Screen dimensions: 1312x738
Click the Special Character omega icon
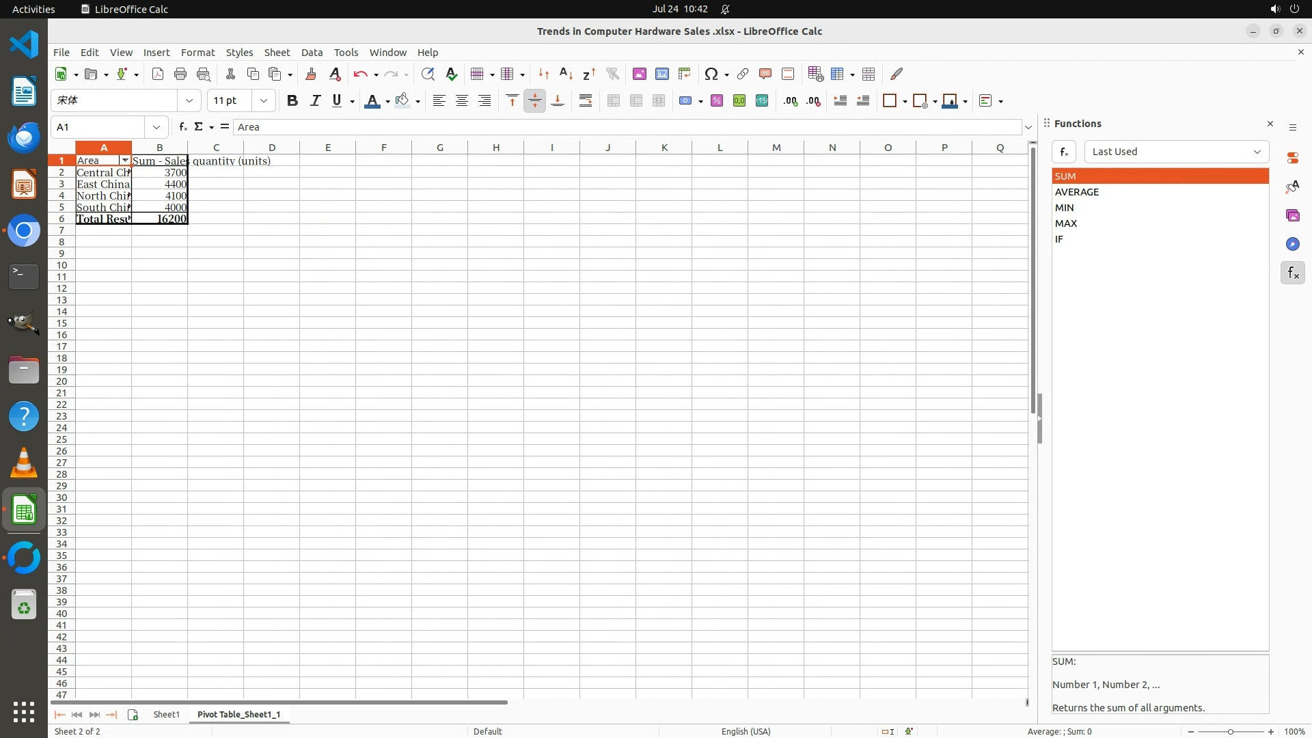tap(711, 74)
